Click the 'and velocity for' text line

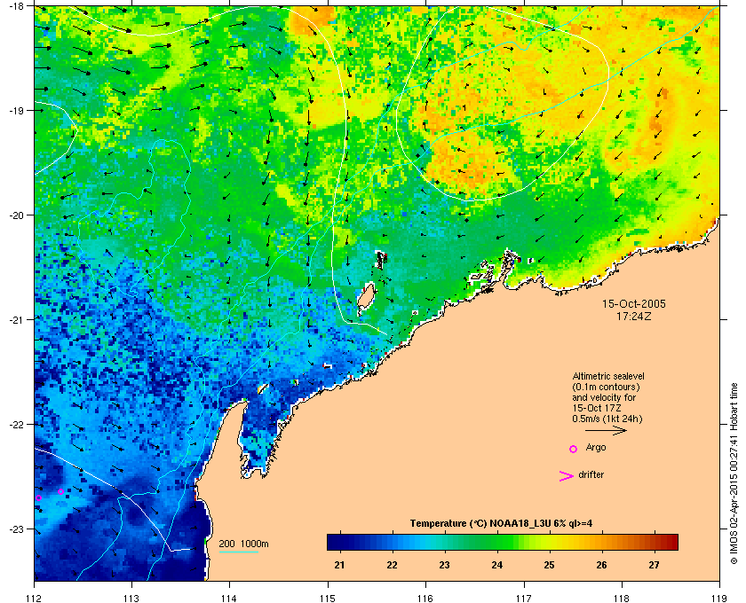pos(604,397)
